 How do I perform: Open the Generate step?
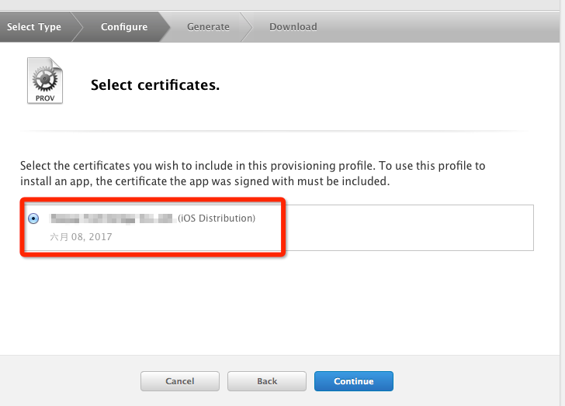click(x=208, y=26)
